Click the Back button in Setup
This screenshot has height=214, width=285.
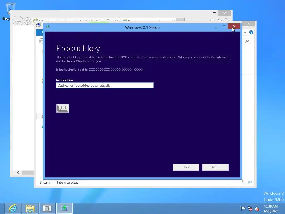[186, 167]
